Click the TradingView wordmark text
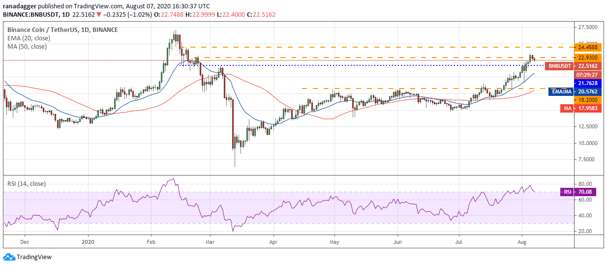 pos(34,257)
